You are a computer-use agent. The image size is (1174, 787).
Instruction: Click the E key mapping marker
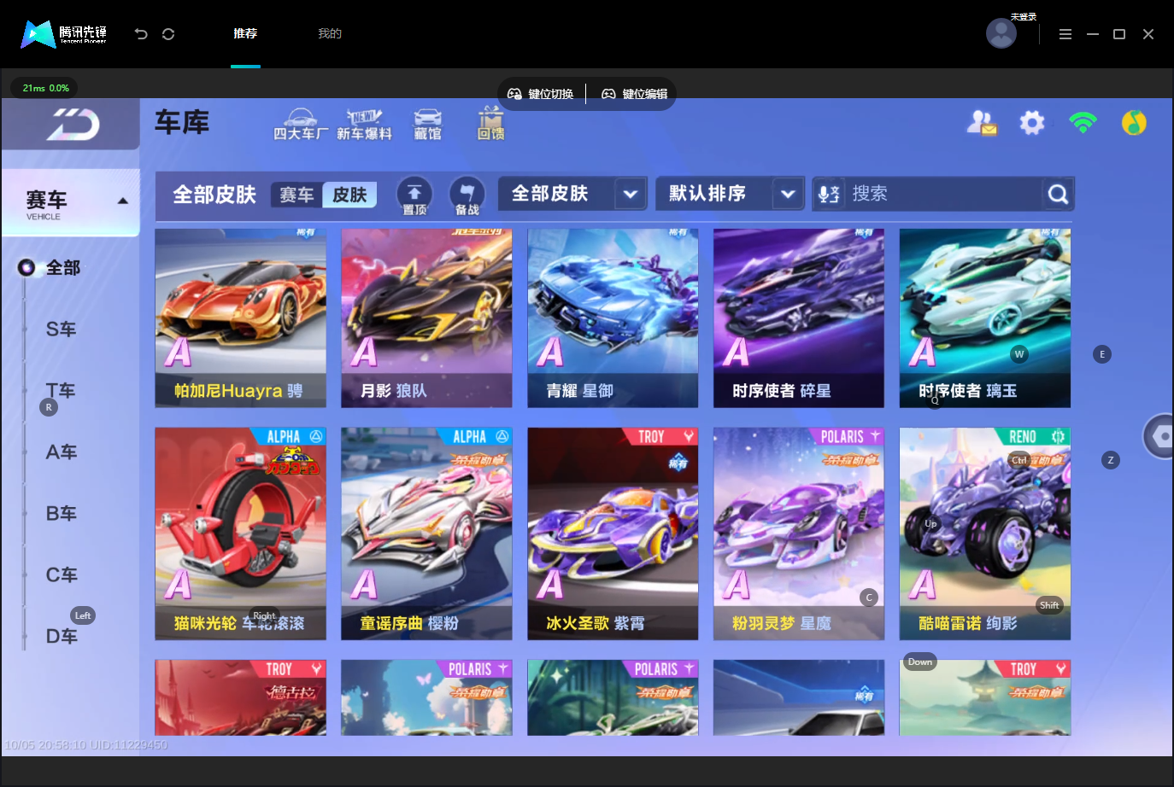click(1102, 354)
